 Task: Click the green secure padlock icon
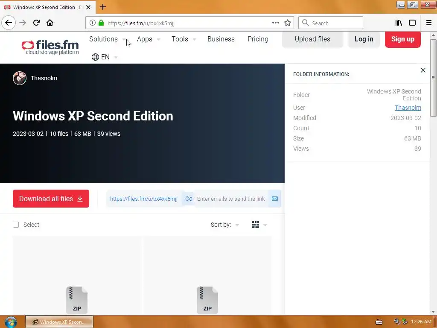101,23
